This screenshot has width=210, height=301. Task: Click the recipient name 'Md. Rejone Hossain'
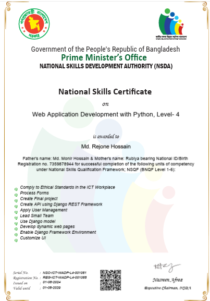106,147
